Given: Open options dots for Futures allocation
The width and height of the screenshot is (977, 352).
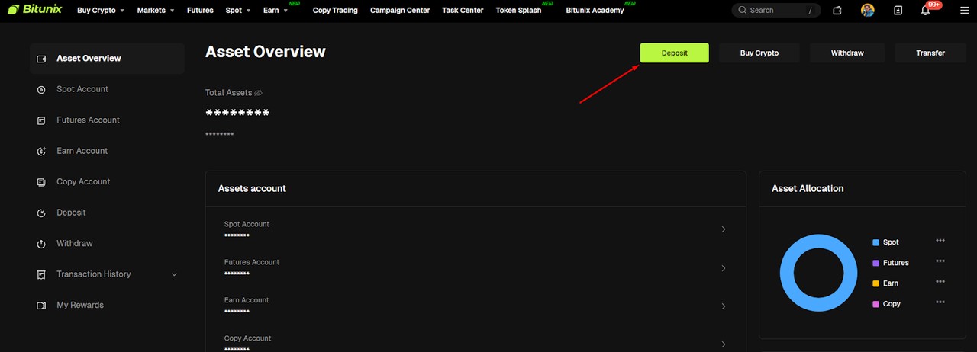Looking at the screenshot, I should pyautogui.click(x=940, y=261).
